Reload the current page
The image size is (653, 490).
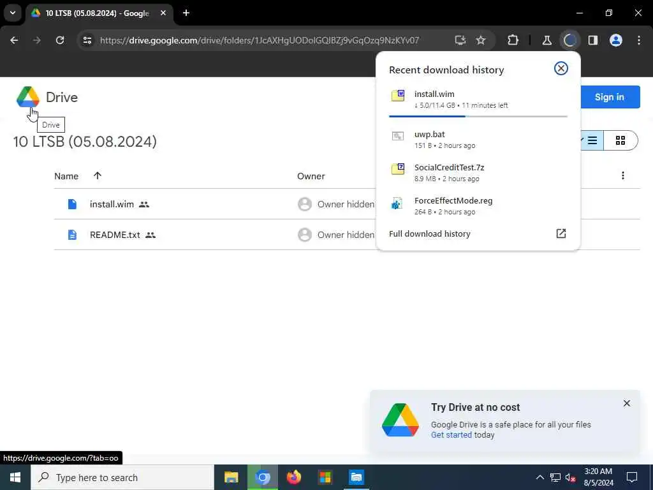click(x=60, y=40)
